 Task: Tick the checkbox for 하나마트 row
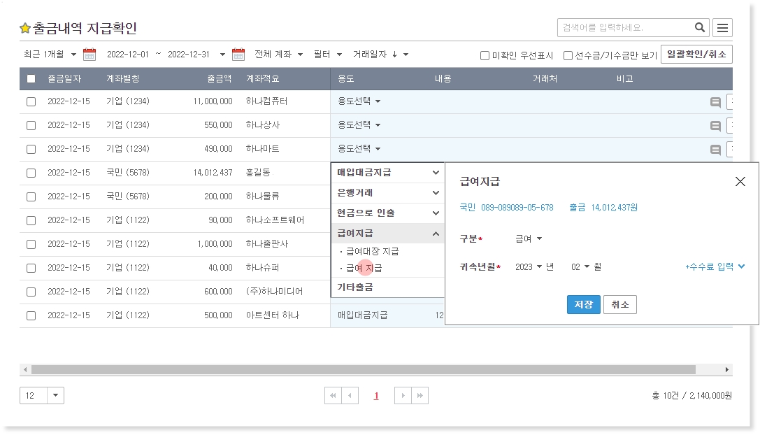click(x=31, y=149)
